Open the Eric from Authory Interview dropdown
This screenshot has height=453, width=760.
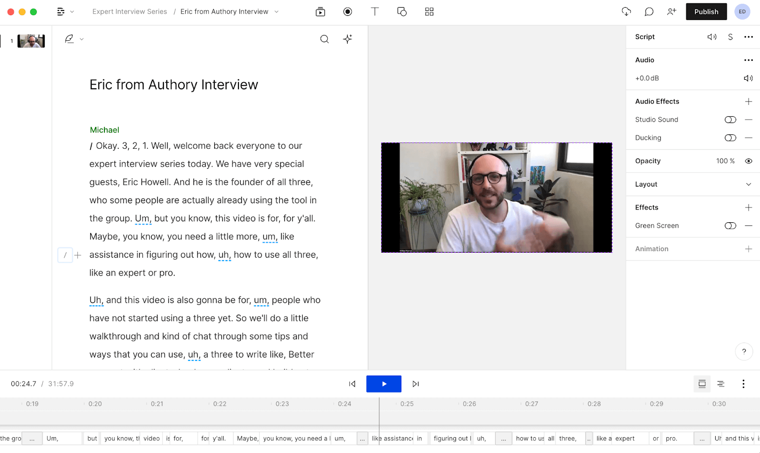click(276, 11)
